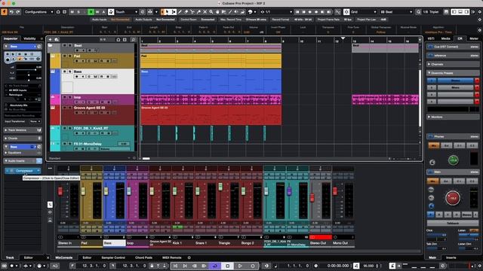Click the pink loop event at bar 13
The image size is (483, 271).
pyautogui.click(x=385, y=100)
